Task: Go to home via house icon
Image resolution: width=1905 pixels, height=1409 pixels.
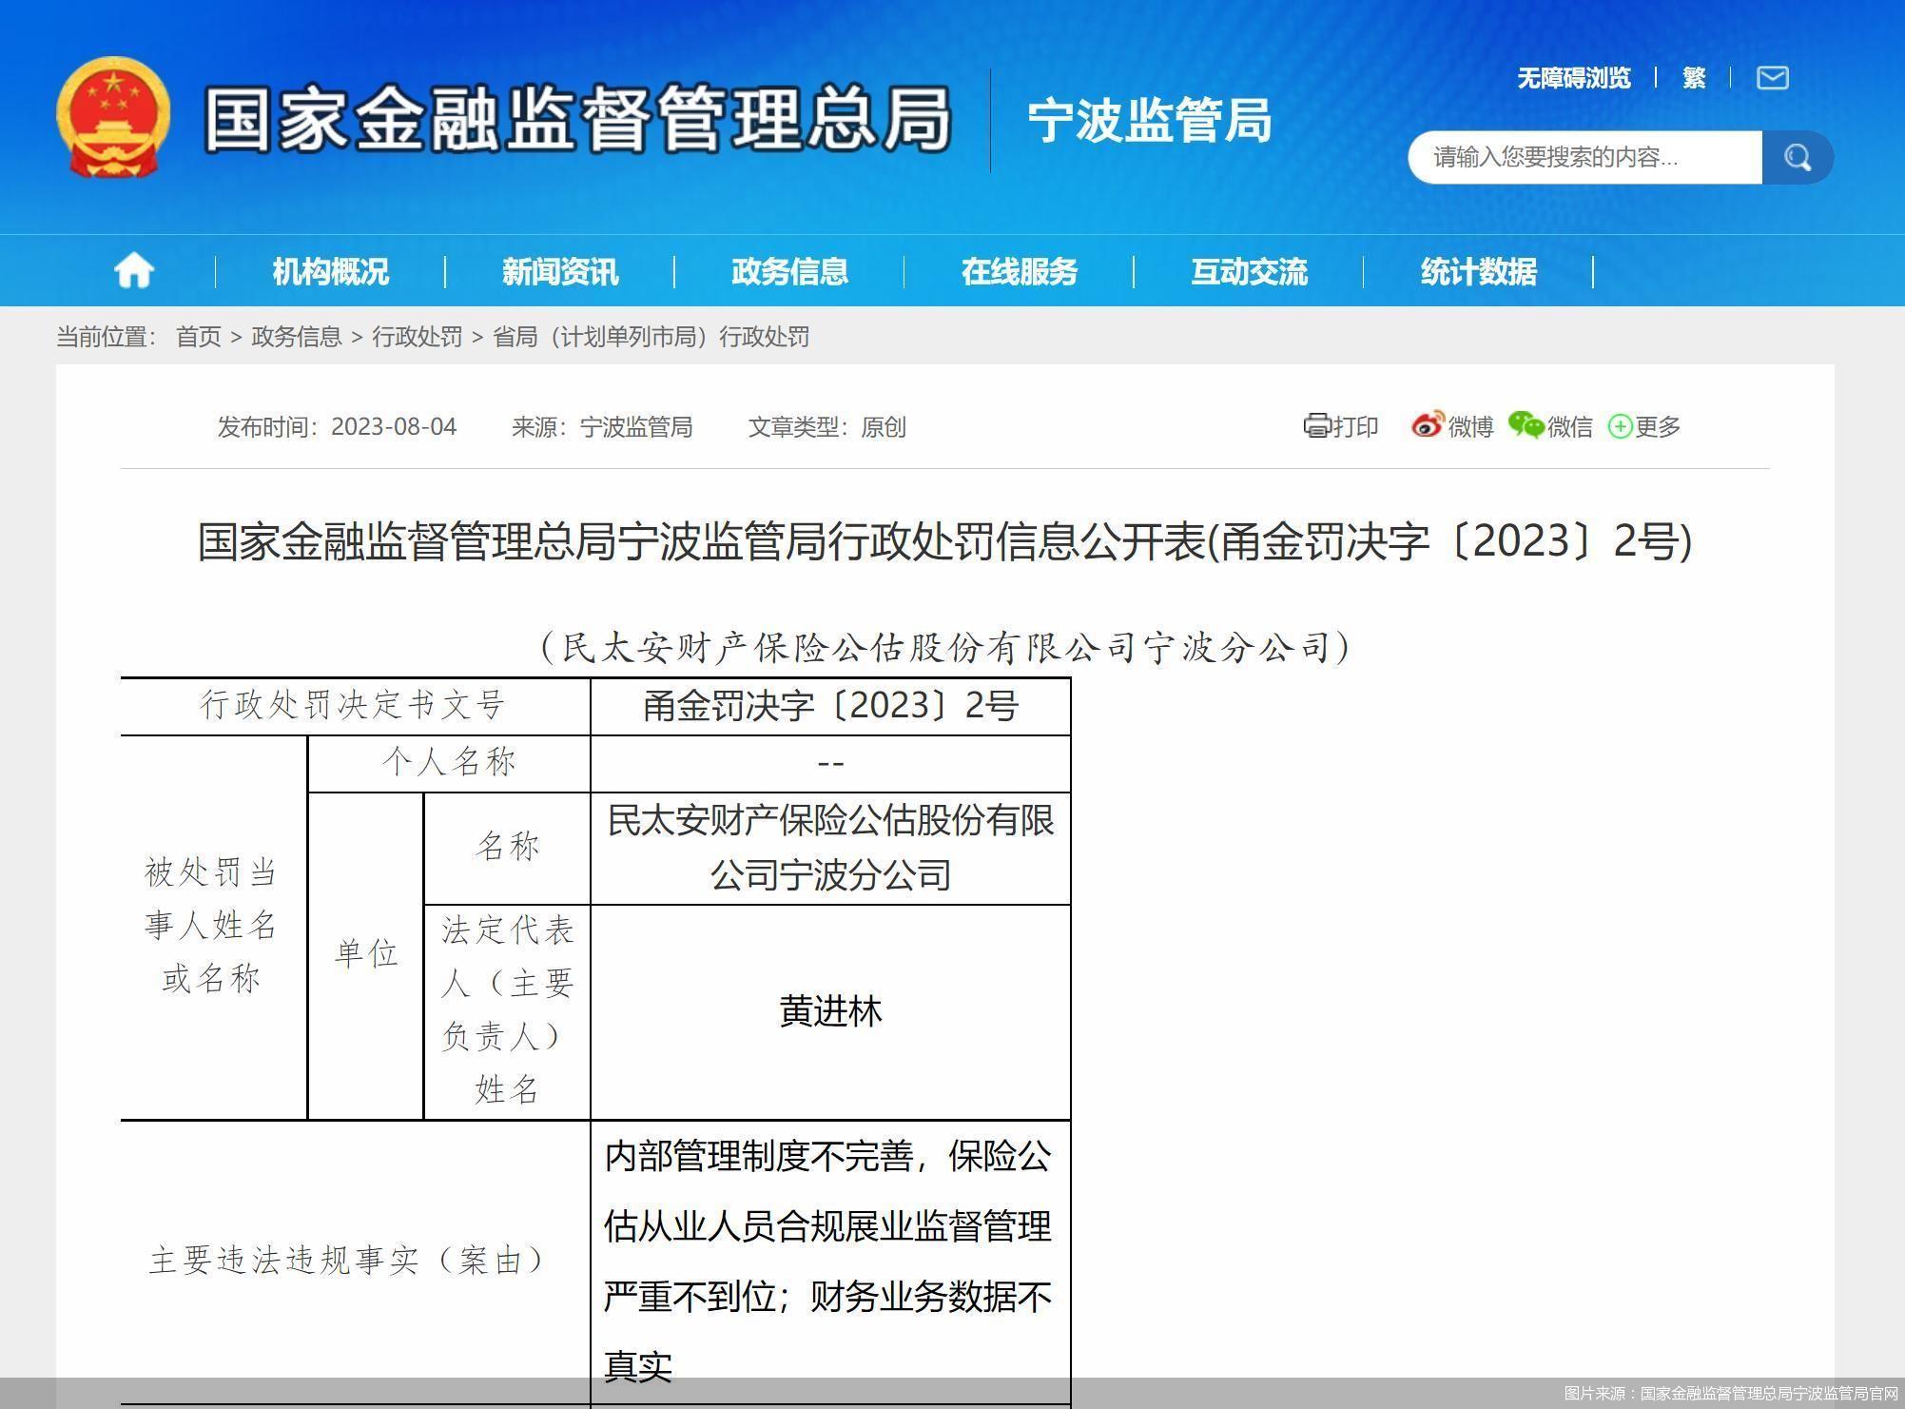Action: pyautogui.click(x=134, y=271)
